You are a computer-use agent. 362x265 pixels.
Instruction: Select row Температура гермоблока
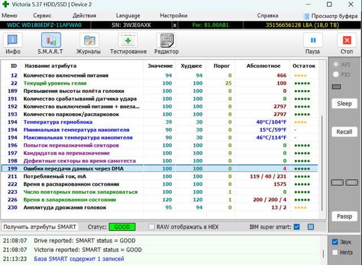point(160,122)
